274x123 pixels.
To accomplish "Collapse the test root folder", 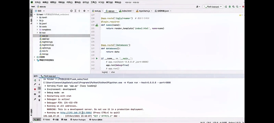I will [35, 14].
